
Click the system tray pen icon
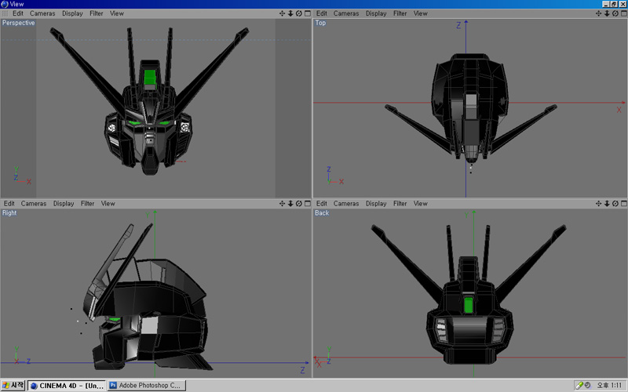[x=579, y=385]
